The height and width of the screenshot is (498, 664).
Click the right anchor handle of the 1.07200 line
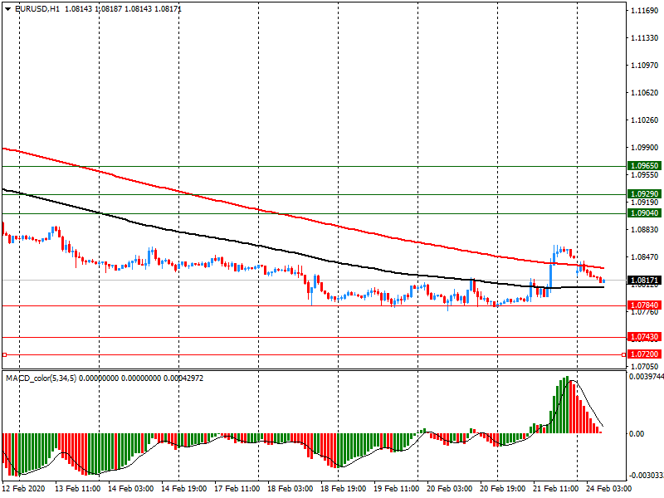624,355
